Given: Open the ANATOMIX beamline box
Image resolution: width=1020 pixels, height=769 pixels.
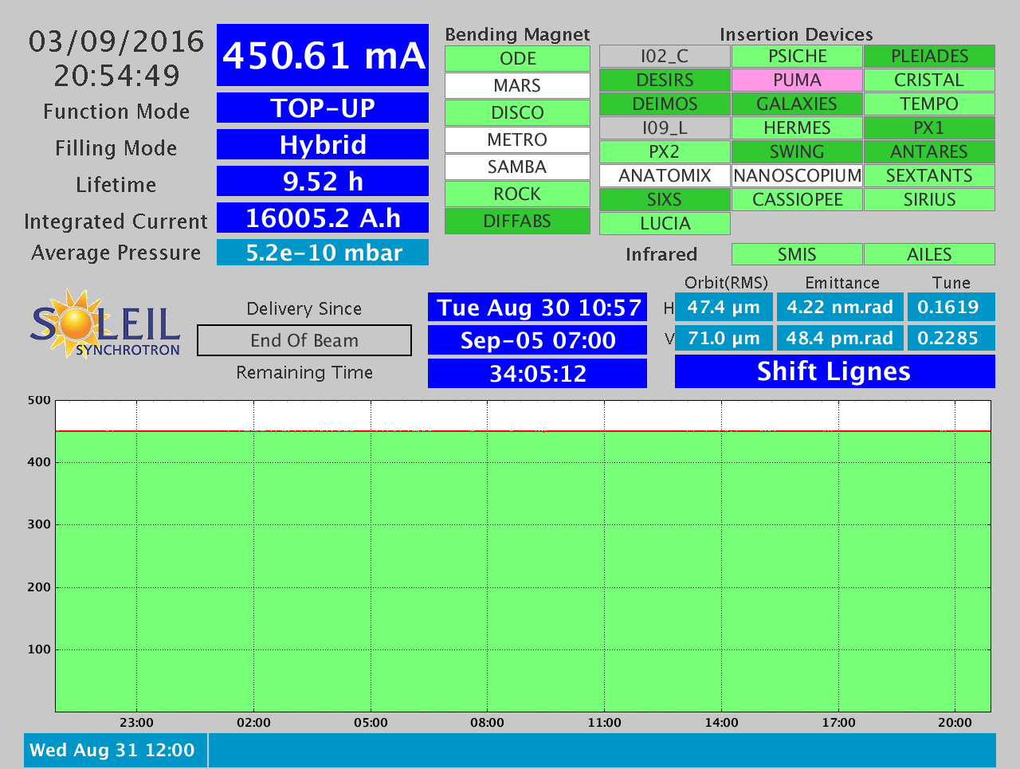Looking at the screenshot, I should (x=665, y=175).
